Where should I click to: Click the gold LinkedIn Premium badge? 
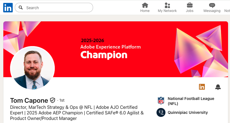pos(202,87)
